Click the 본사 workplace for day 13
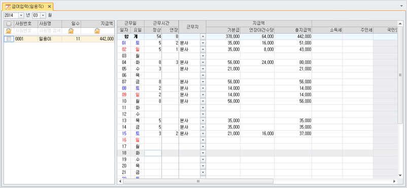 [184, 121]
